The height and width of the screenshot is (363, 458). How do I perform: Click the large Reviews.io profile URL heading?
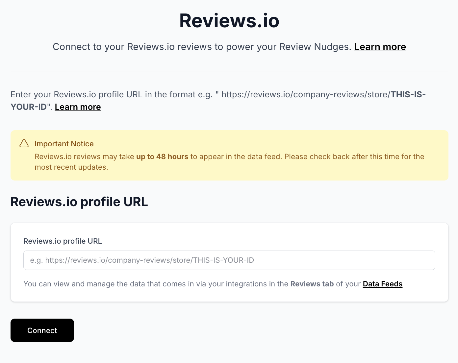pyautogui.click(x=79, y=202)
